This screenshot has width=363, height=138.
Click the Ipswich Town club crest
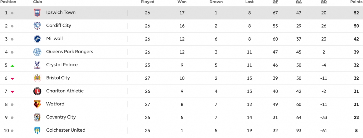(37, 13)
